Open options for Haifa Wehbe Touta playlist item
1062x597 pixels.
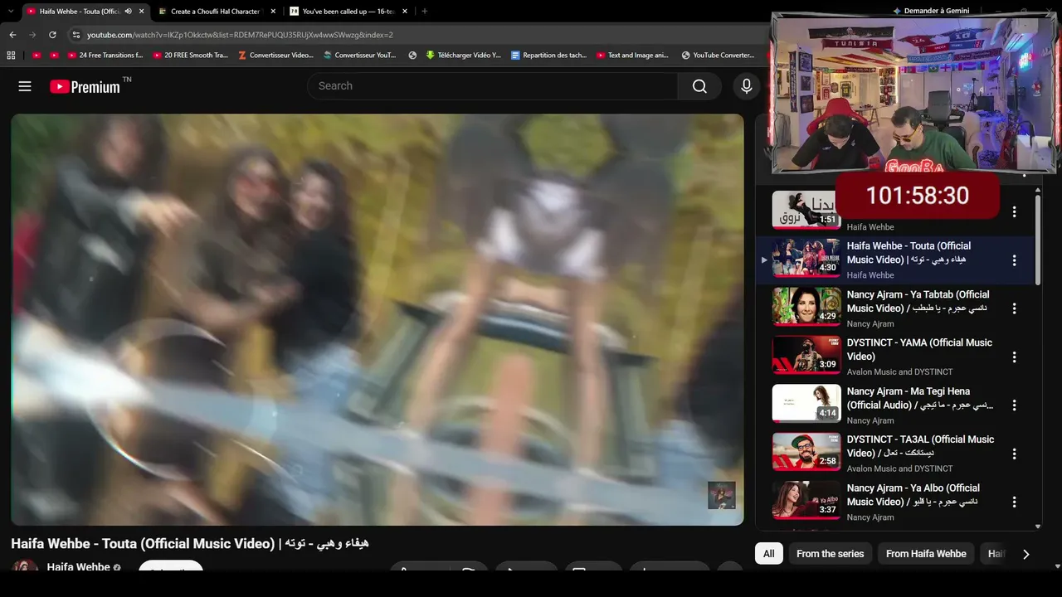coord(1014,260)
